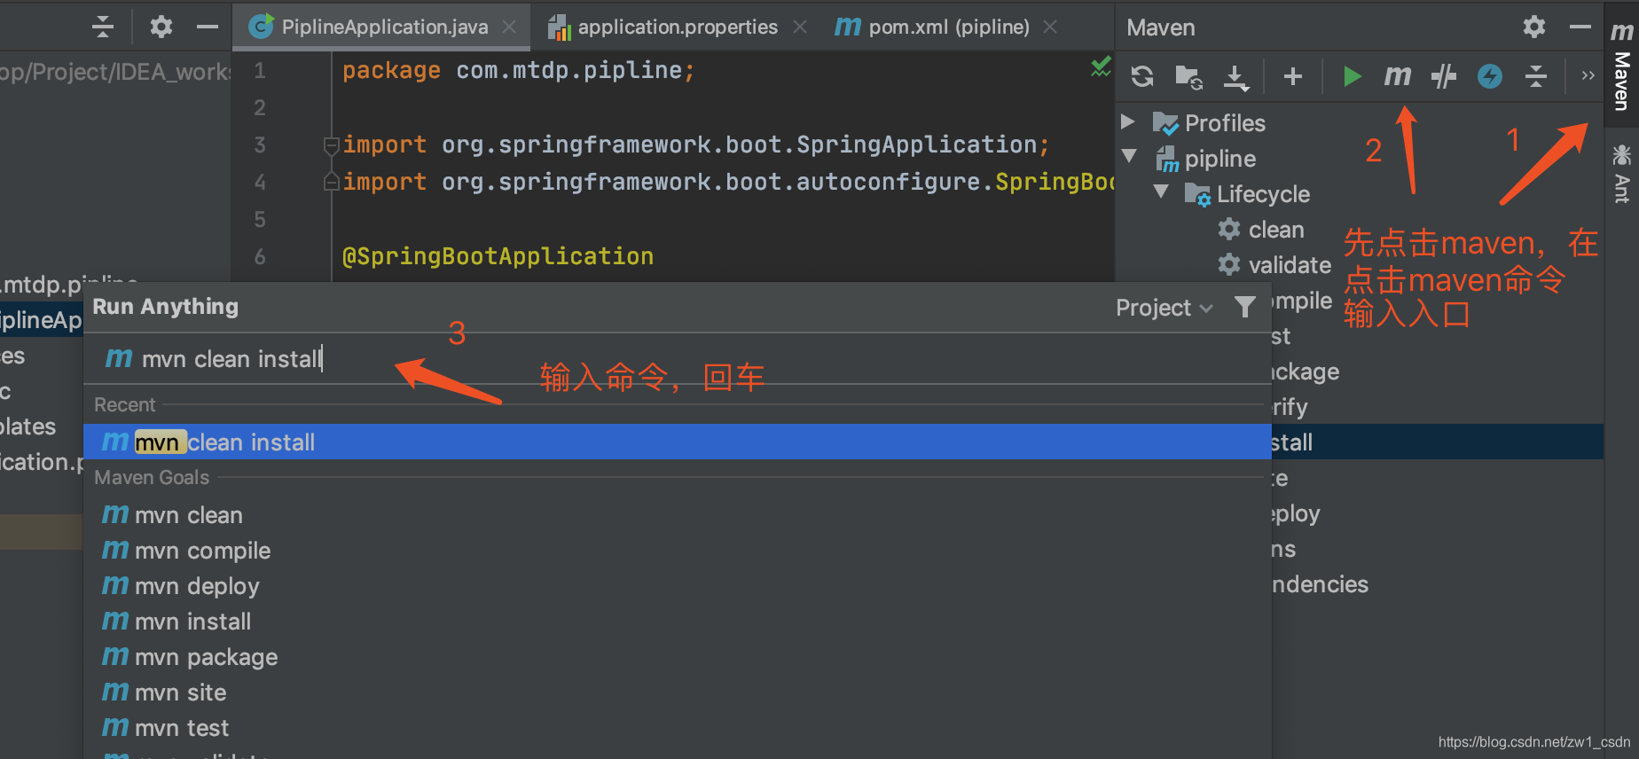Screen dimensions: 1639x759
Task: Click the Add Maven Projects plus icon
Action: click(x=1293, y=77)
